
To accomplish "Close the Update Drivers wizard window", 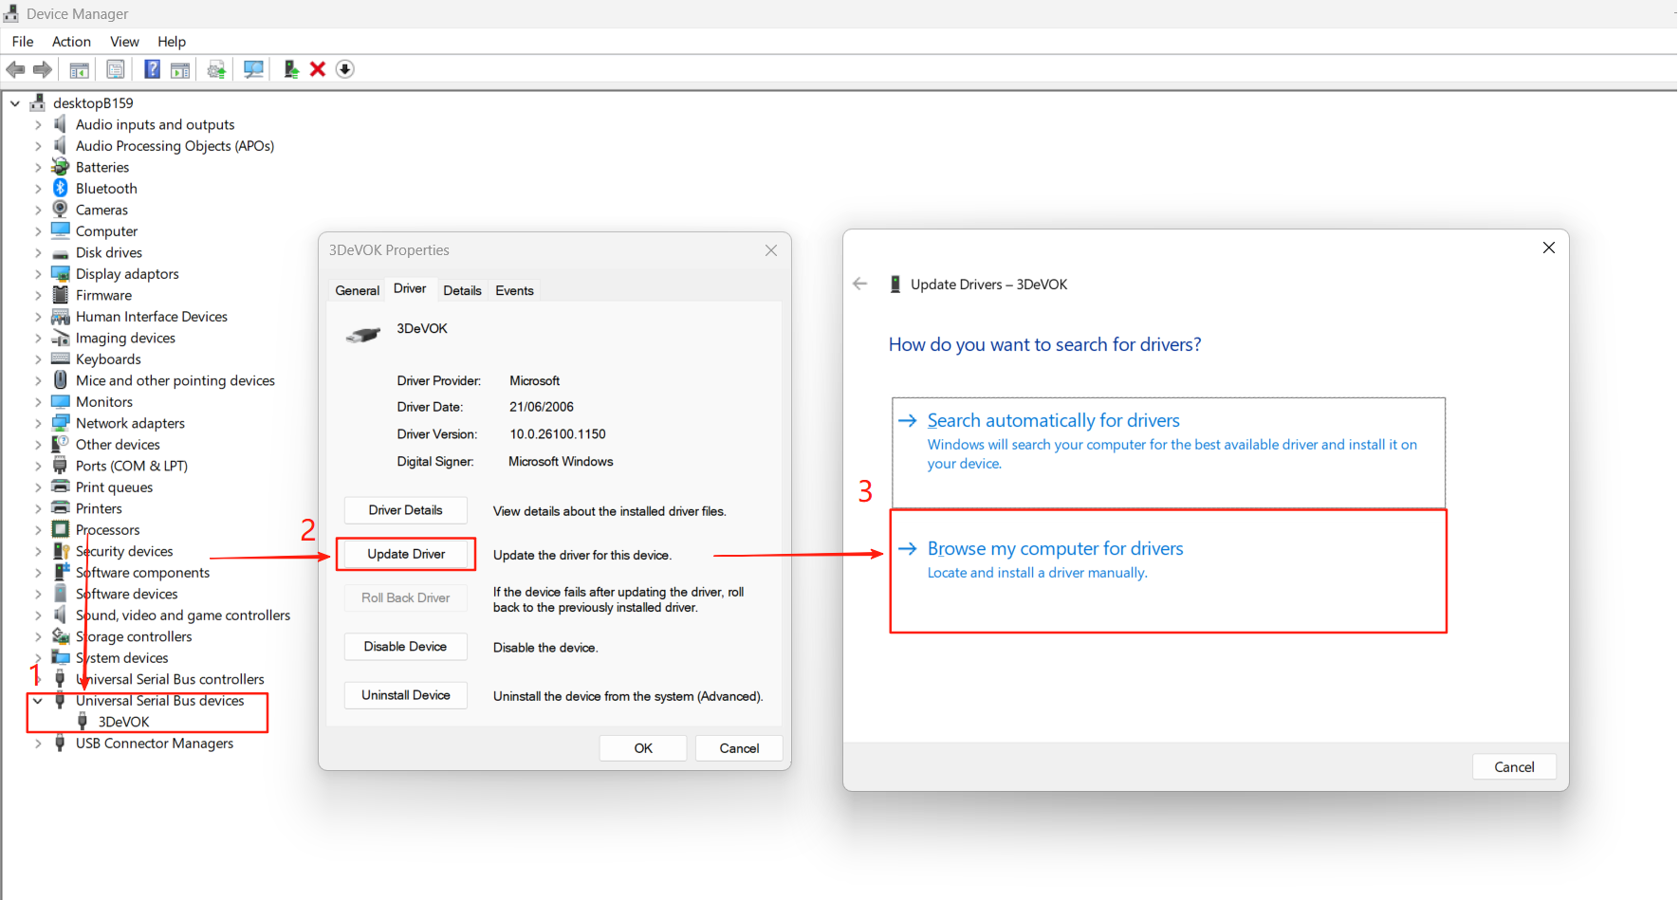I will (1549, 248).
